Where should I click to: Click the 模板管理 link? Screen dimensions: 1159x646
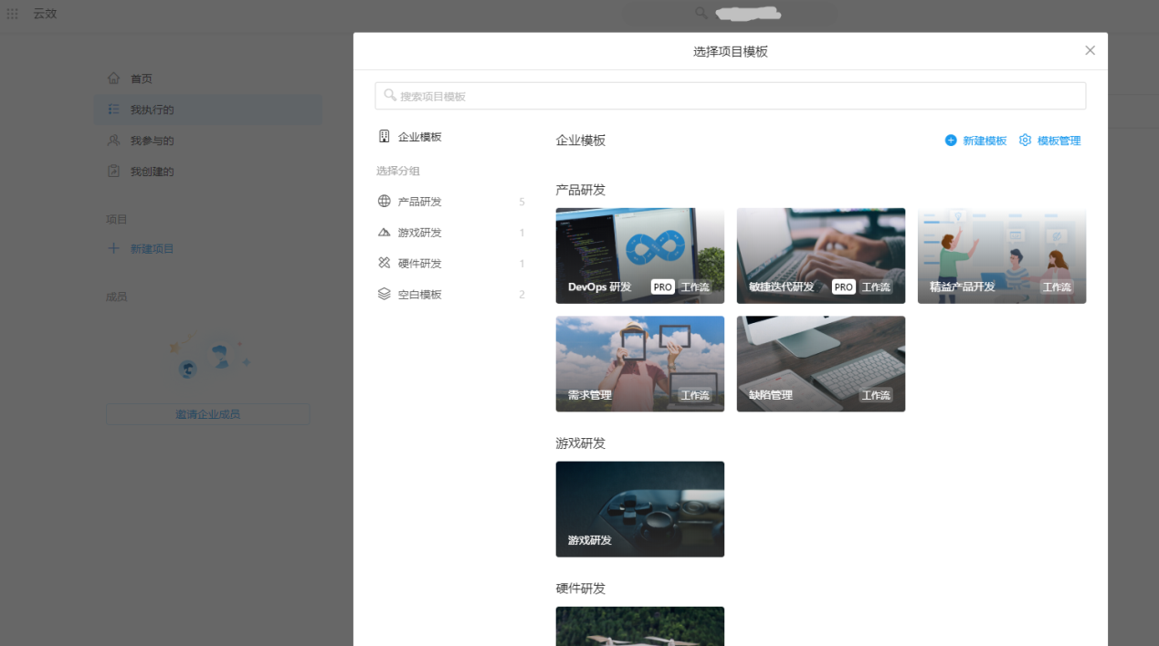(x=1059, y=141)
